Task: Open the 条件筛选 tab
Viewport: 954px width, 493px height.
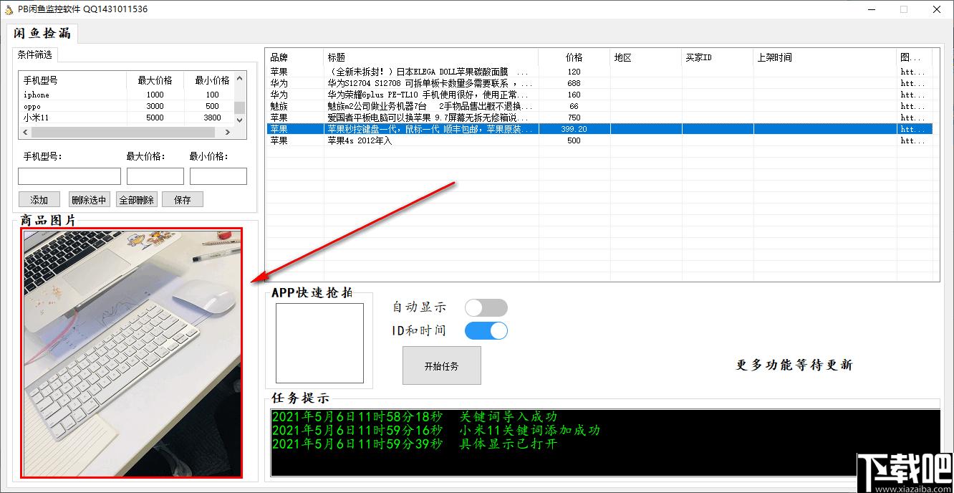Action: click(x=35, y=54)
